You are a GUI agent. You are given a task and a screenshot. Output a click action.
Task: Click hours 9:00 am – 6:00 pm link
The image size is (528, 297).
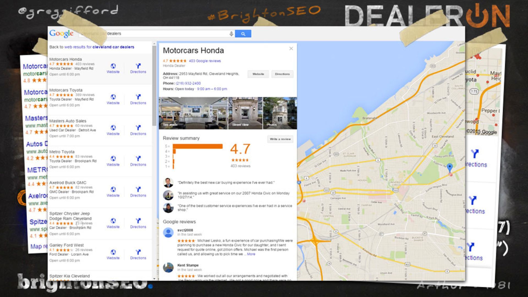point(212,89)
